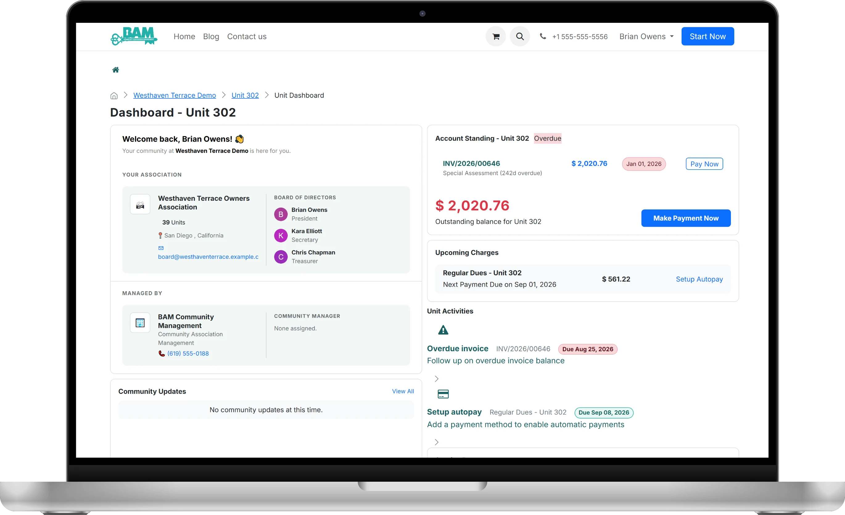Image resolution: width=845 pixels, height=515 pixels.
Task: Click the +1 555-555-5556 phone number
Action: [x=579, y=37]
